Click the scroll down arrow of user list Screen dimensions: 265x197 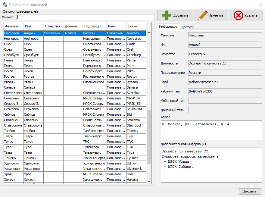(x=149, y=182)
